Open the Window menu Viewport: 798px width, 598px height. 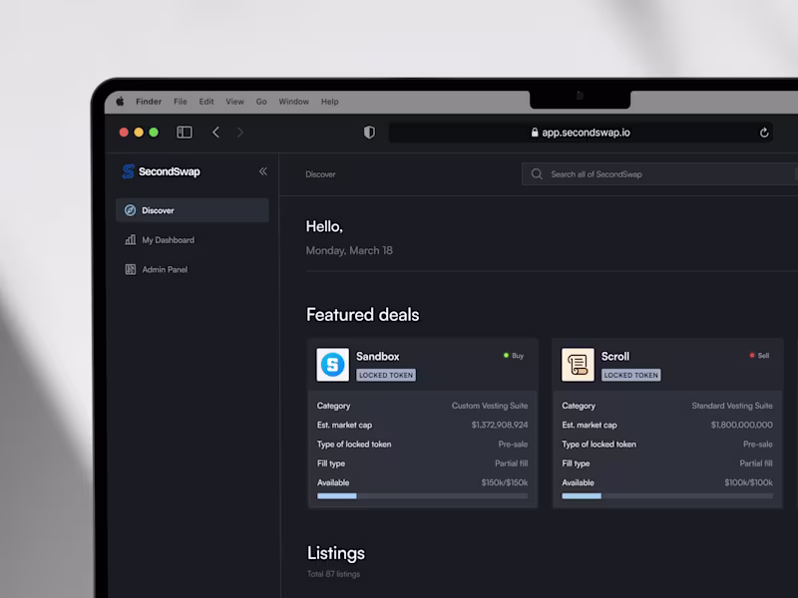(x=293, y=102)
